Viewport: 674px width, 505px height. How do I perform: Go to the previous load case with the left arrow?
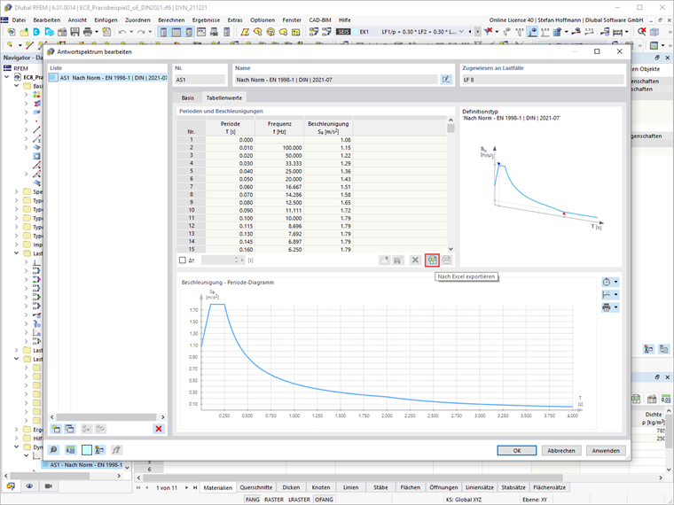(470, 32)
